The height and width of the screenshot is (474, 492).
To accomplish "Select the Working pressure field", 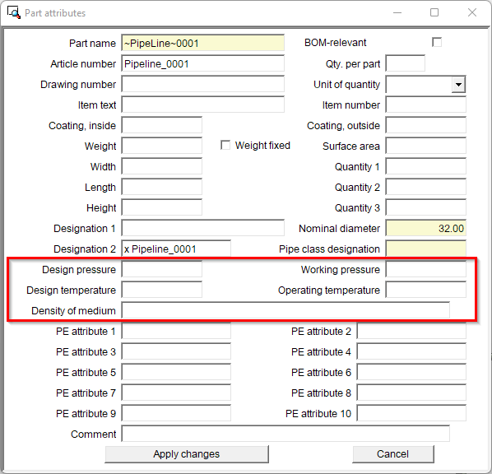I will pyautogui.click(x=426, y=269).
